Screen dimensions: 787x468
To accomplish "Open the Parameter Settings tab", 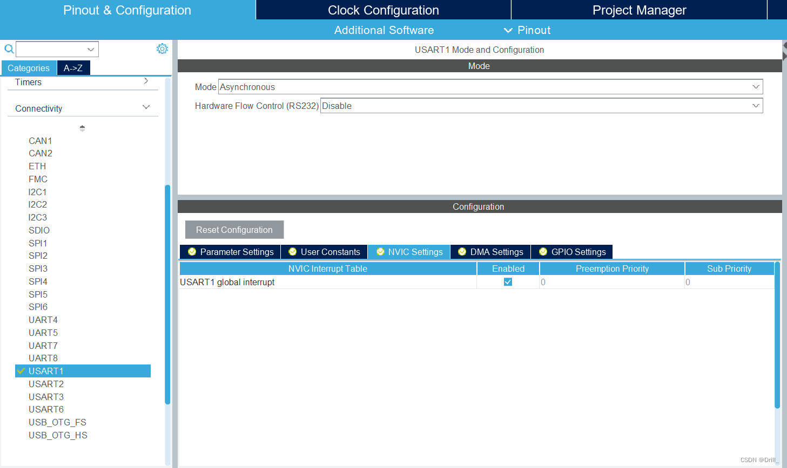I will point(230,252).
